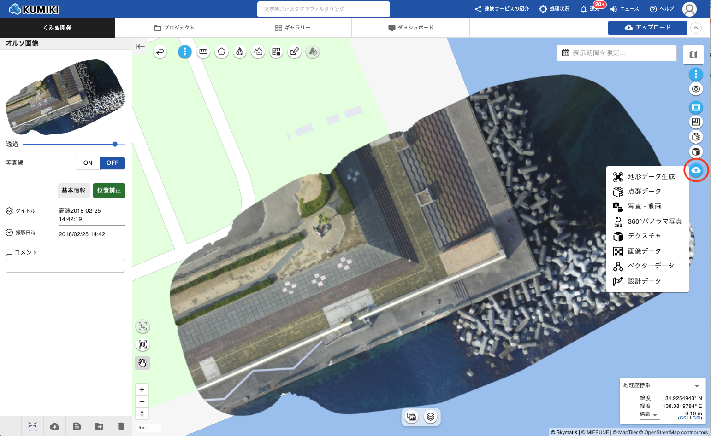Select the polygon area measurement tool

221,52
